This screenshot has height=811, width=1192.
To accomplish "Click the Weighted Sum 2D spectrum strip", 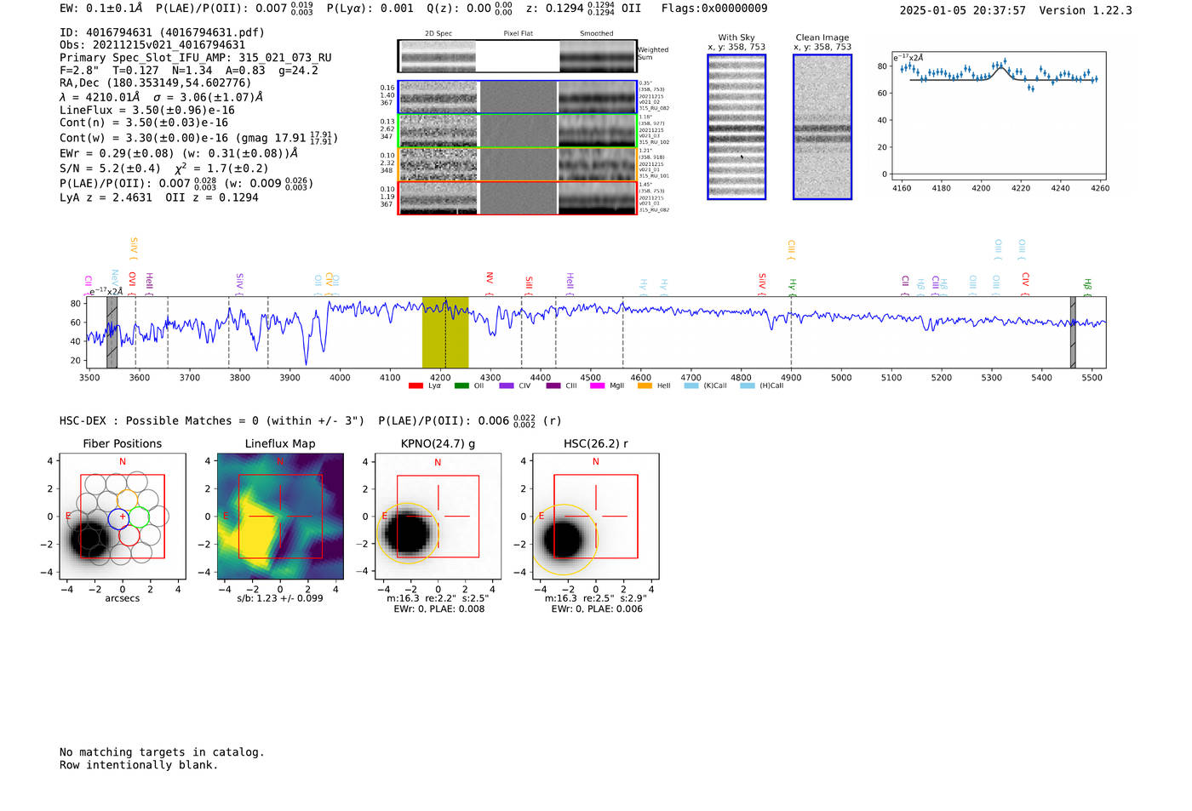I will (518, 56).
